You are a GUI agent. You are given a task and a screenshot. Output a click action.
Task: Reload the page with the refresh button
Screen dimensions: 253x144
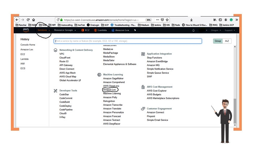coord(28,20)
